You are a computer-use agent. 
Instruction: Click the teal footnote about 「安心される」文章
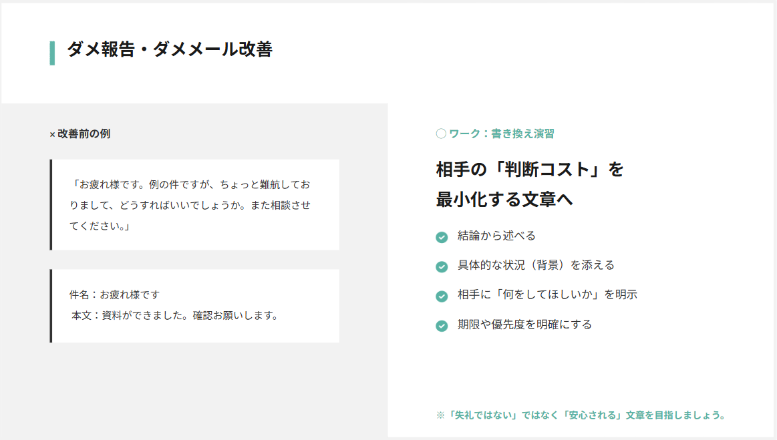click(581, 415)
